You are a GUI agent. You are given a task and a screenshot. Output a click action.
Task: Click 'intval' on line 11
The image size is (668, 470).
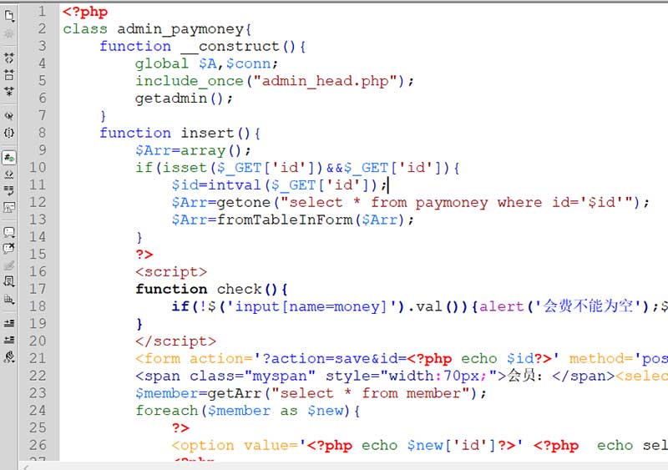coord(235,185)
